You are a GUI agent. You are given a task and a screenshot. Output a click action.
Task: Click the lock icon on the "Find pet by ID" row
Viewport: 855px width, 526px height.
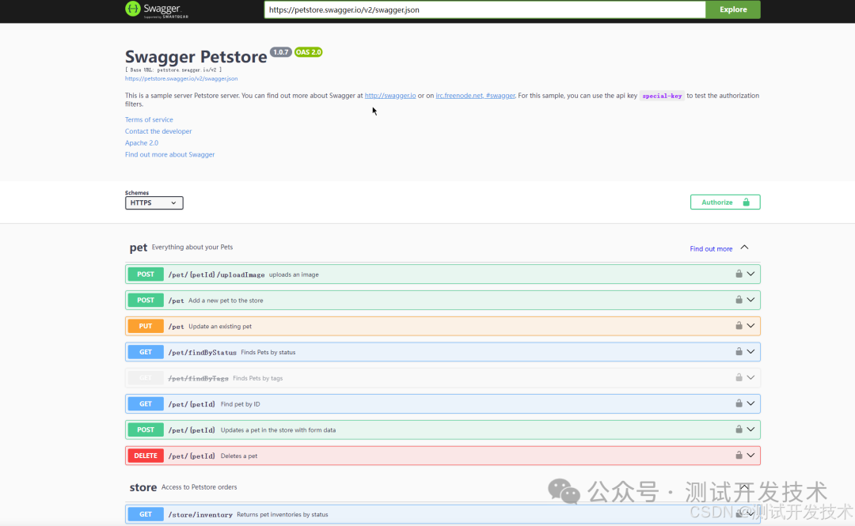click(739, 403)
